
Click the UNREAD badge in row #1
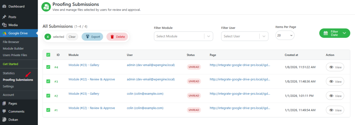(194, 110)
